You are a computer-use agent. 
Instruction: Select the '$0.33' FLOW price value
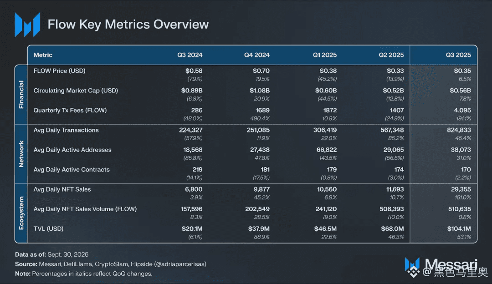point(395,71)
